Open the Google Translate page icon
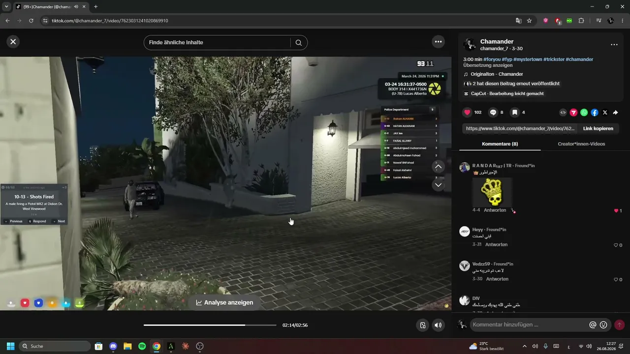Image resolution: width=630 pixels, height=354 pixels. click(518, 21)
